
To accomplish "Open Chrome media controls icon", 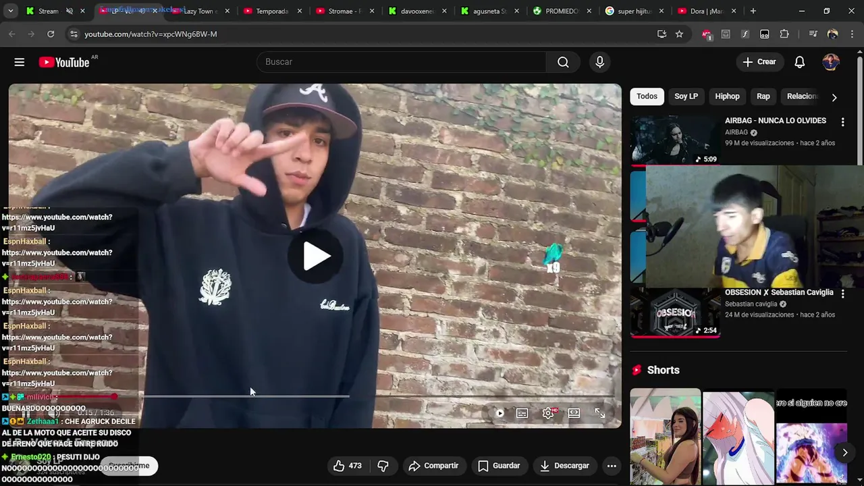I will [x=813, y=34].
